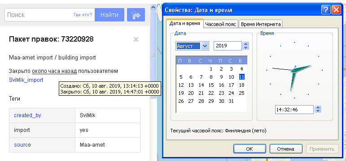Select day 15 in the calendar
The height and width of the screenshot is (161, 346).
(211, 85)
